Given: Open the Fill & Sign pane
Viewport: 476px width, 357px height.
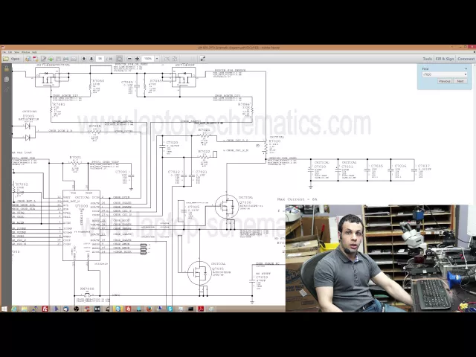Looking at the screenshot, I should [445, 59].
